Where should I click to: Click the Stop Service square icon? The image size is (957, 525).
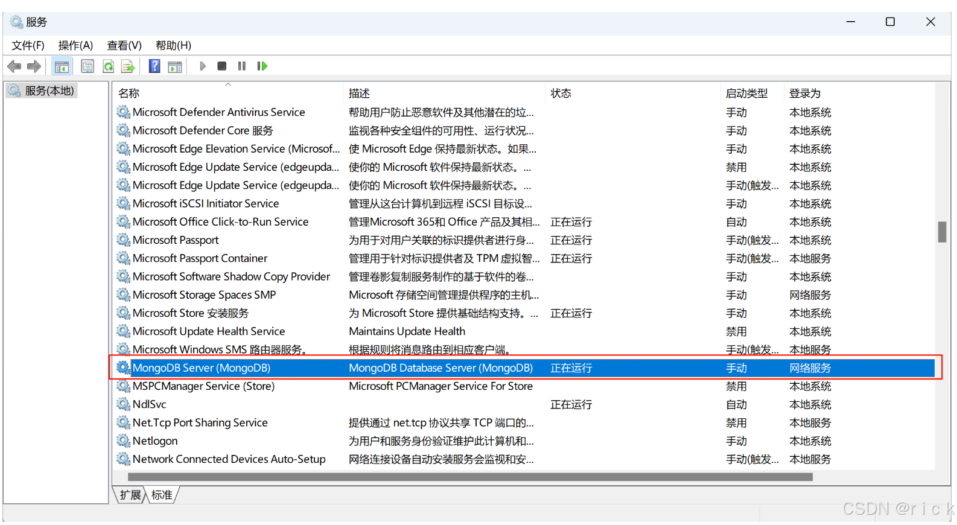tap(222, 66)
